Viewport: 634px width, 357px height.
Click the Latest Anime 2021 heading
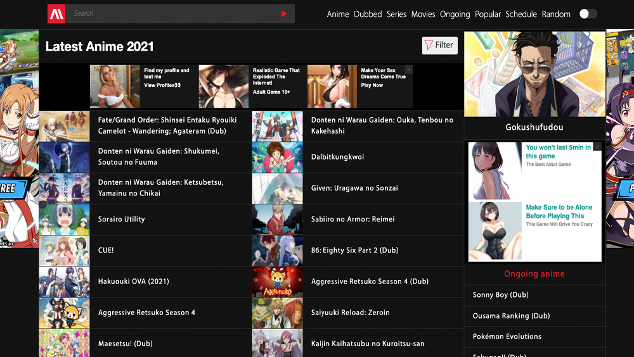pyautogui.click(x=100, y=47)
